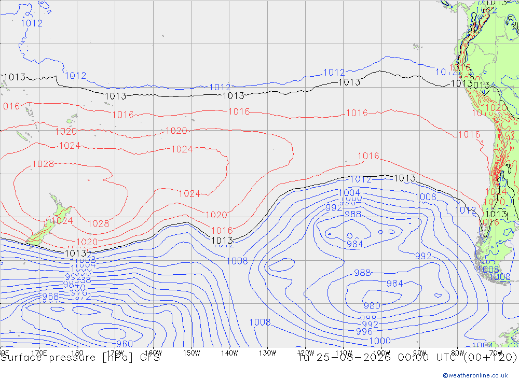Viewport: 519px width, 380px height.
Task: Click the 70W longitude label
Action: (x=496, y=353)
